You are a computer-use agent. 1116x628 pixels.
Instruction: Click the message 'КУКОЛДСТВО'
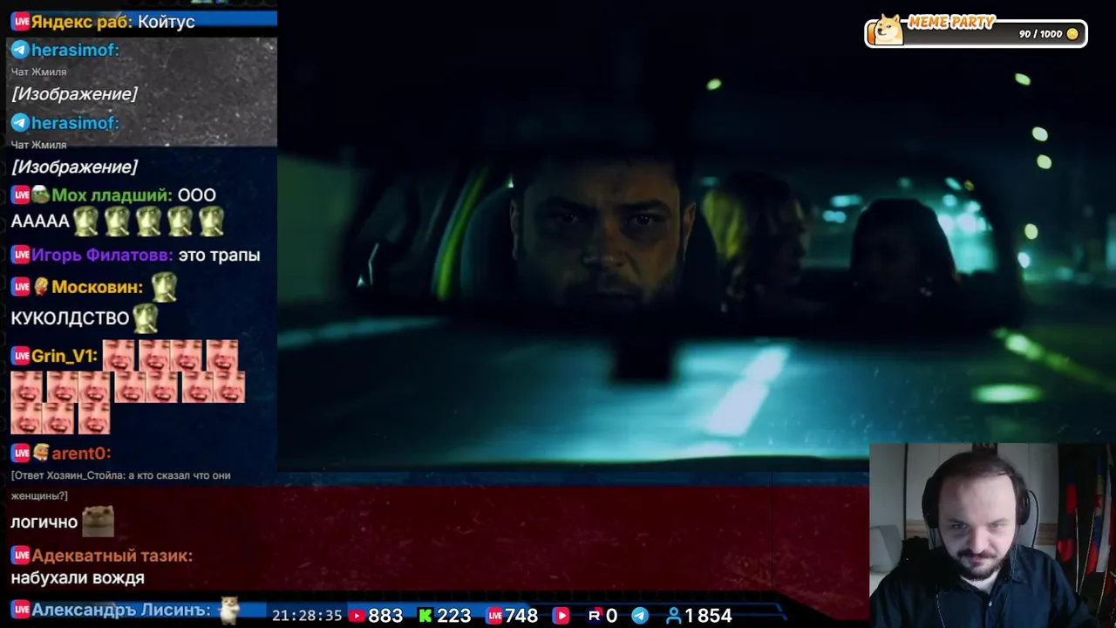(70, 318)
